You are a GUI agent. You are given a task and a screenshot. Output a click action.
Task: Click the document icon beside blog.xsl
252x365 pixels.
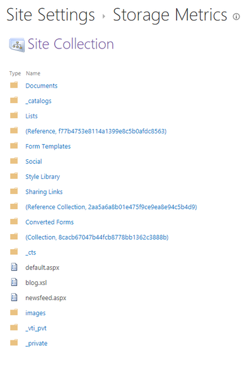(14, 282)
